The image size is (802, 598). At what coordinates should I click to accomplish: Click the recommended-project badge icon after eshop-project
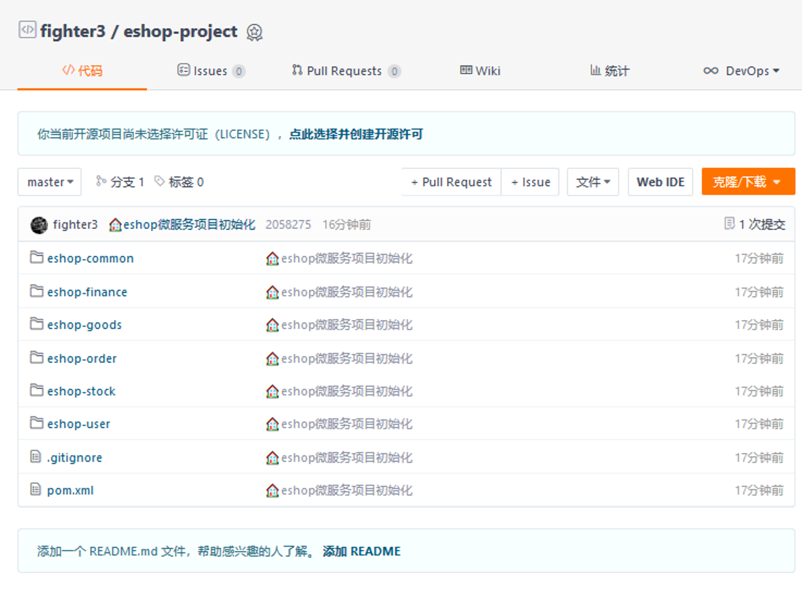(x=254, y=33)
